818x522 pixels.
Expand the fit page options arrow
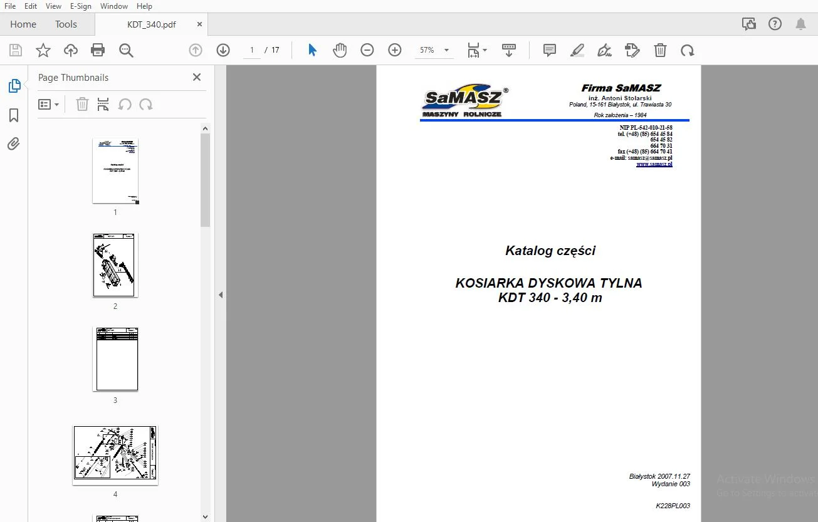pyautogui.click(x=485, y=50)
